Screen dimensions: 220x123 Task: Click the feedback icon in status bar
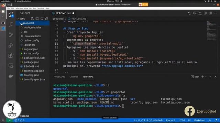tap(210, 120)
